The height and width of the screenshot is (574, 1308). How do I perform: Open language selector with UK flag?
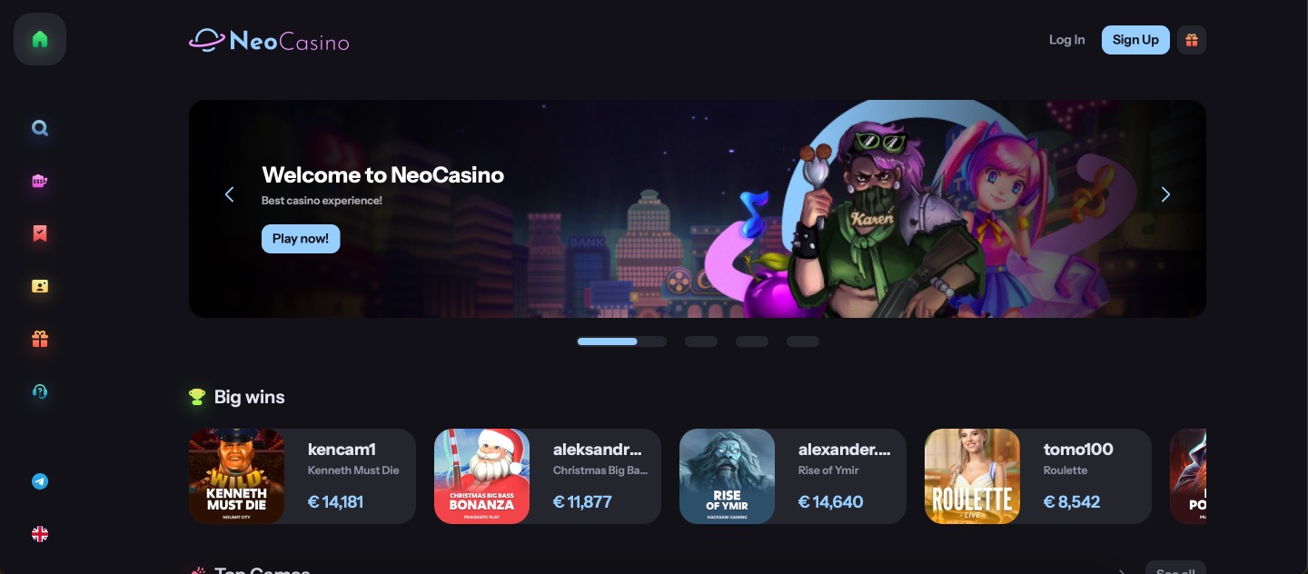(x=40, y=534)
